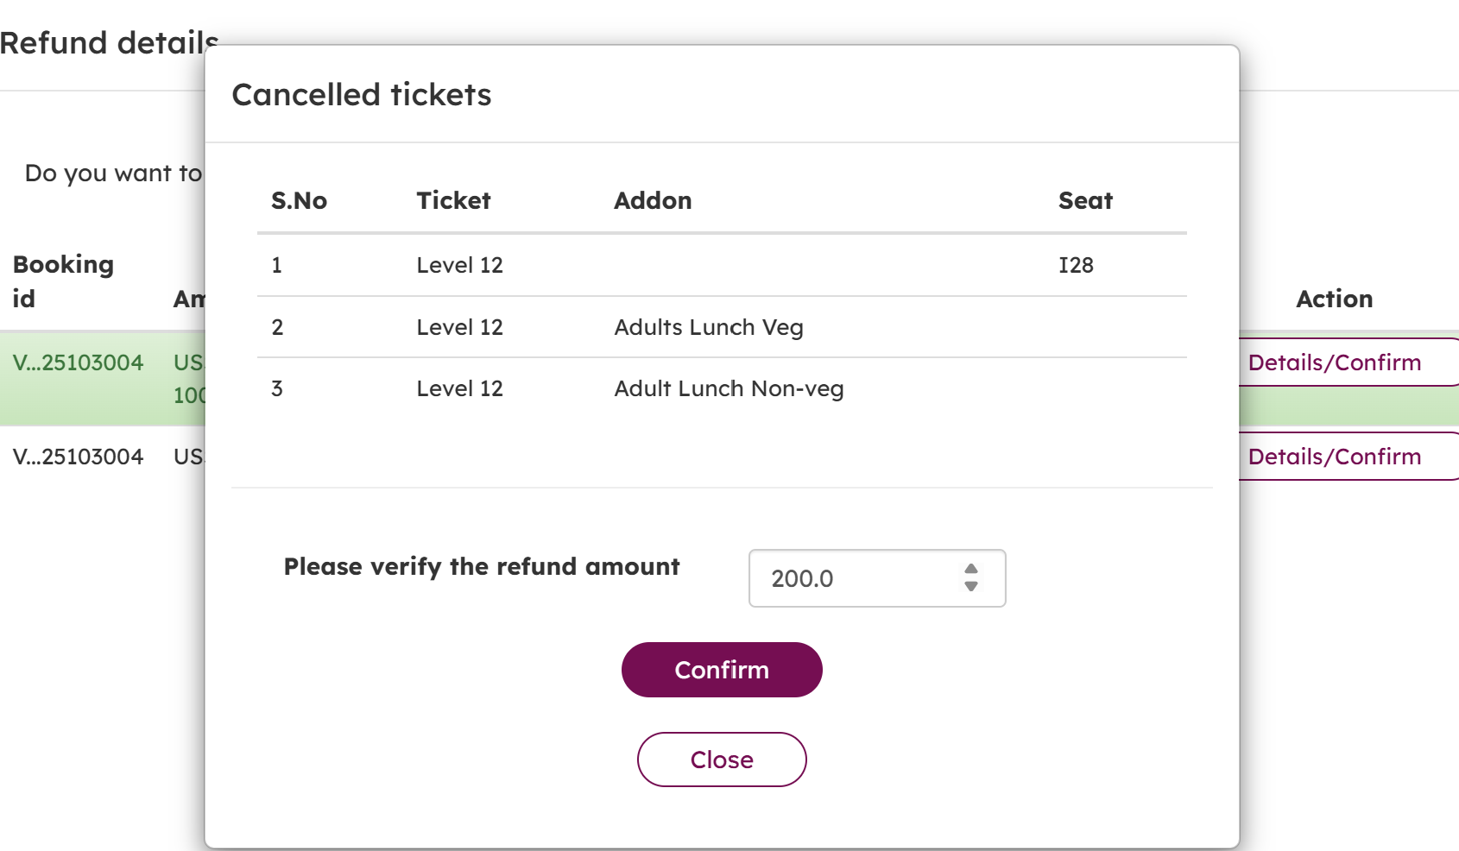Open Details/Confirm for the second booking row
Image resolution: width=1459 pixels, height=851 pixels.
coord(1335,457)
